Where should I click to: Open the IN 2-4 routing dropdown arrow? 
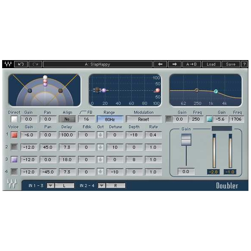click(102, 185)
